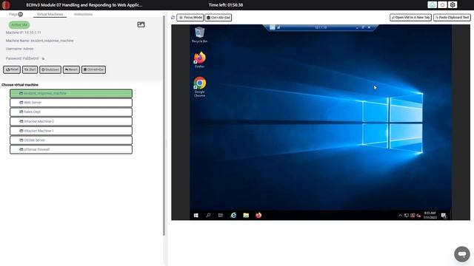The width and height of the screenshot is (474, 266).
Task: Select the Attacker Machine-2 VM
Action: click(x=71, y=121)
